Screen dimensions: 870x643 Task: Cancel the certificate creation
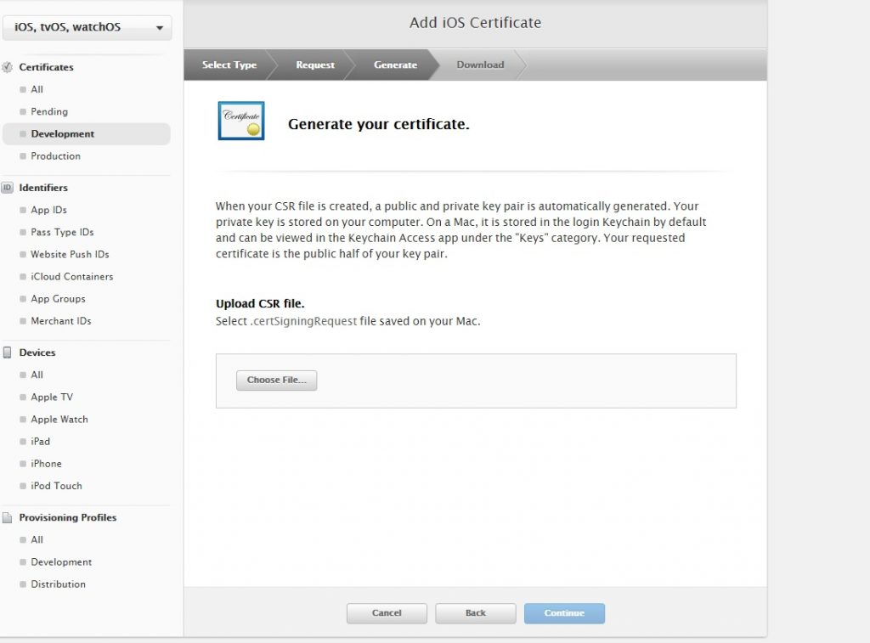(387, 613)
